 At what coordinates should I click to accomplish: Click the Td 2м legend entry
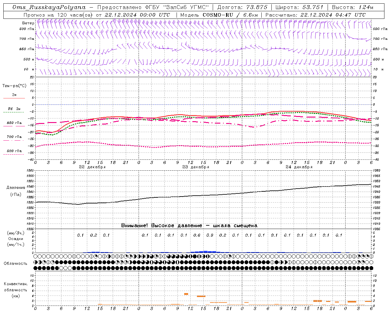14,109
